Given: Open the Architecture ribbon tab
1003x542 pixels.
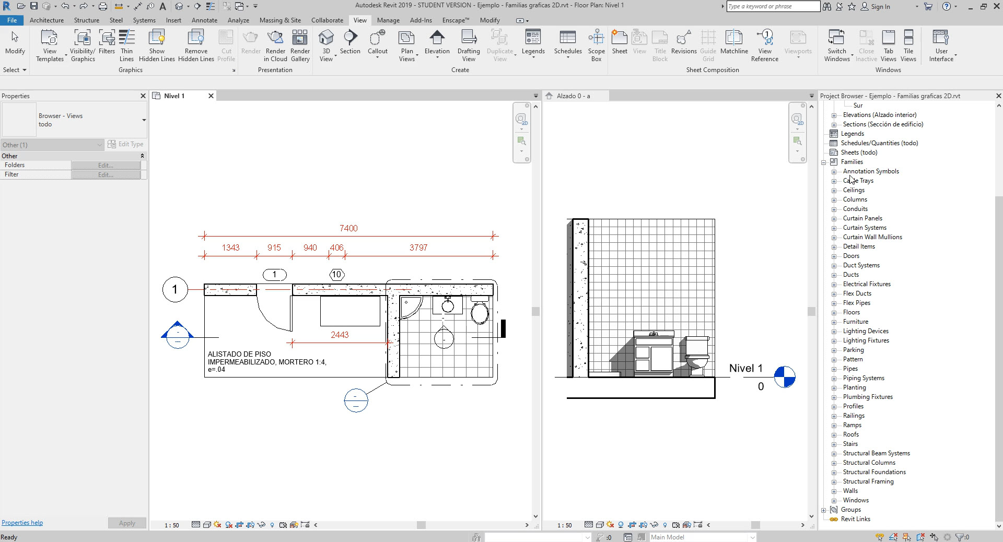Looking at the screenshot, I should click(x=46, y=20).
